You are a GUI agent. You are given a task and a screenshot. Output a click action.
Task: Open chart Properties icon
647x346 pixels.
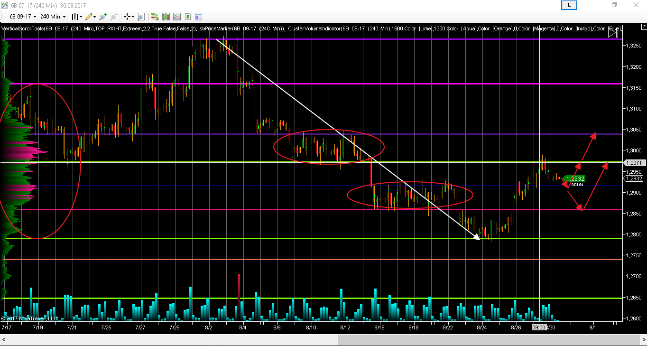199,17
